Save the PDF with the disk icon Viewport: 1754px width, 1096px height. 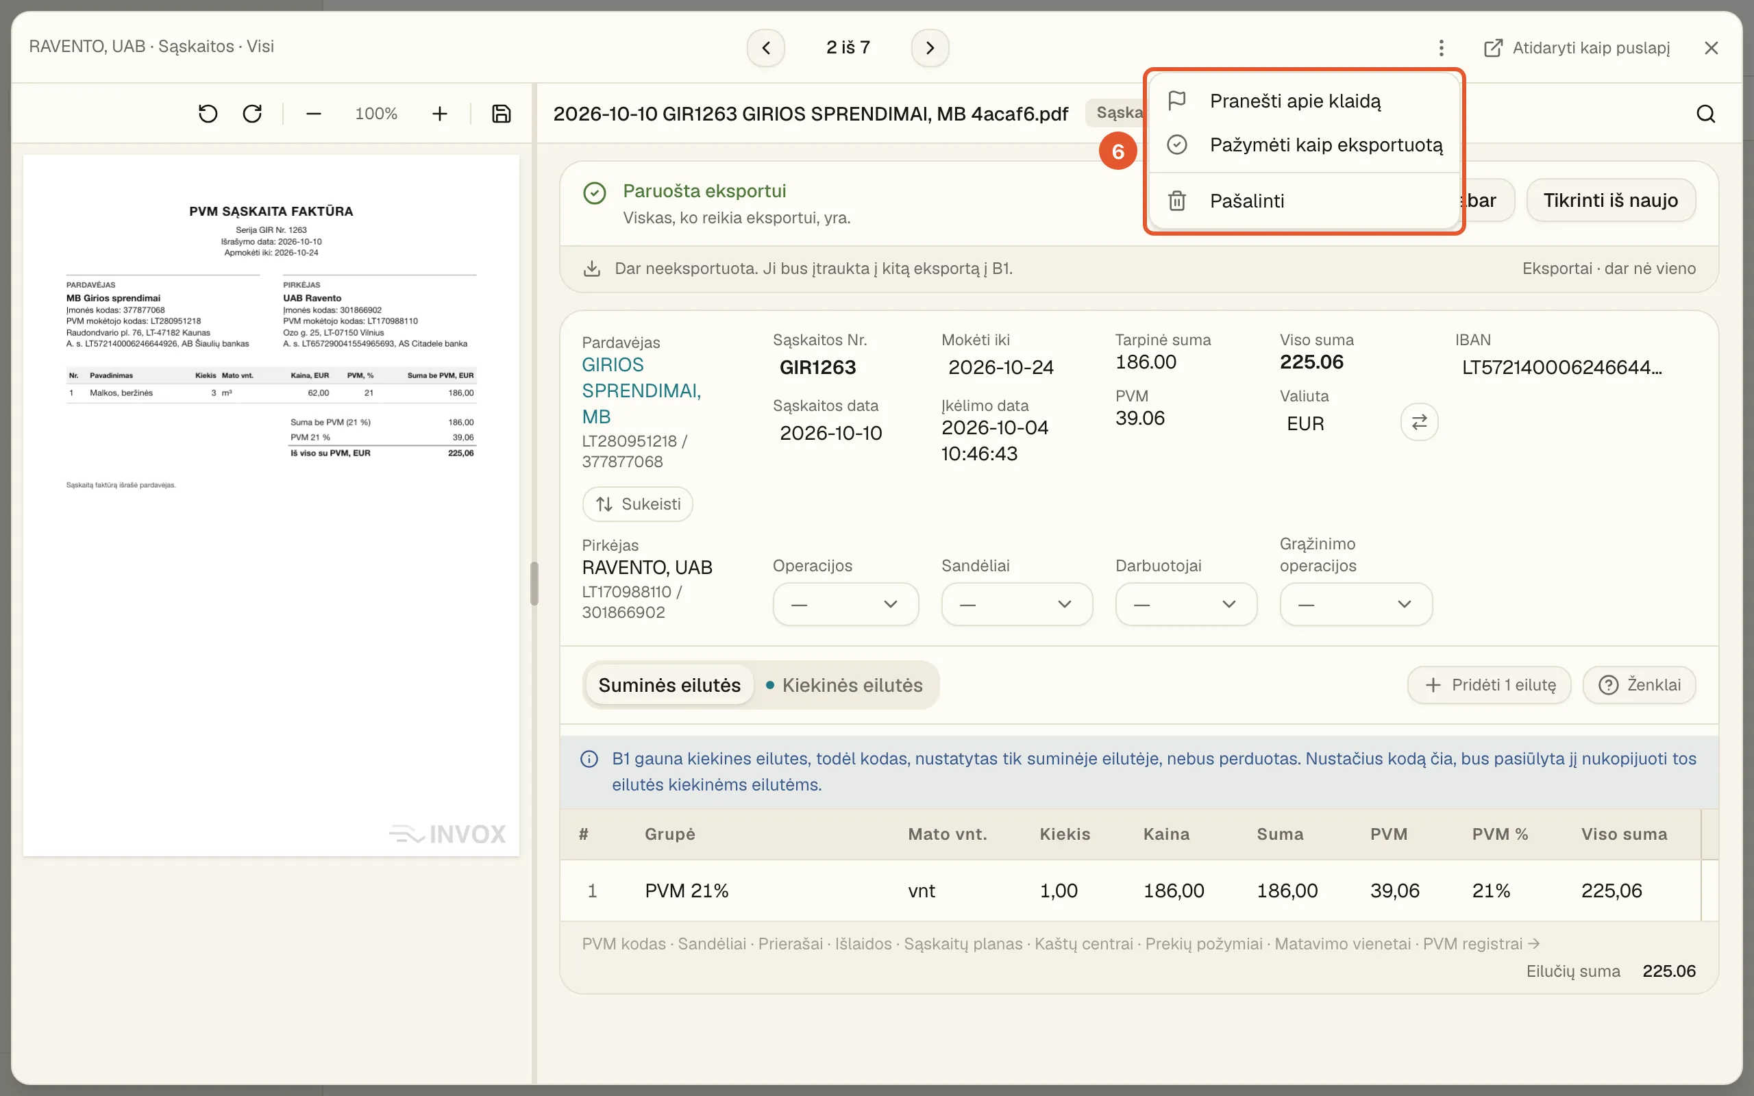coord(501,114)
